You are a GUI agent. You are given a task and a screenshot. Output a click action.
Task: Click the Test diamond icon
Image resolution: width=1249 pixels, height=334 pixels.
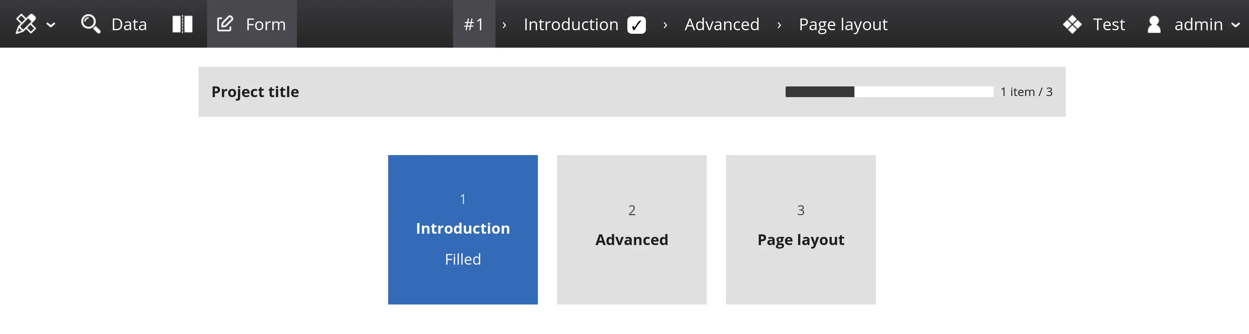click(1072, 24)
